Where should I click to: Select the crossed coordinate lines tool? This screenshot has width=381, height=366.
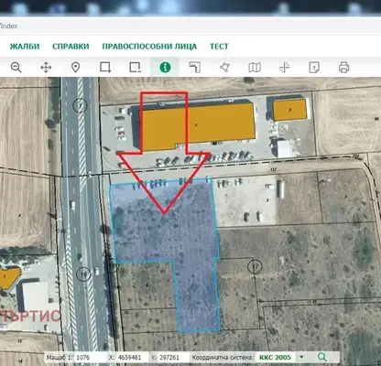click(x=284, y=67)
